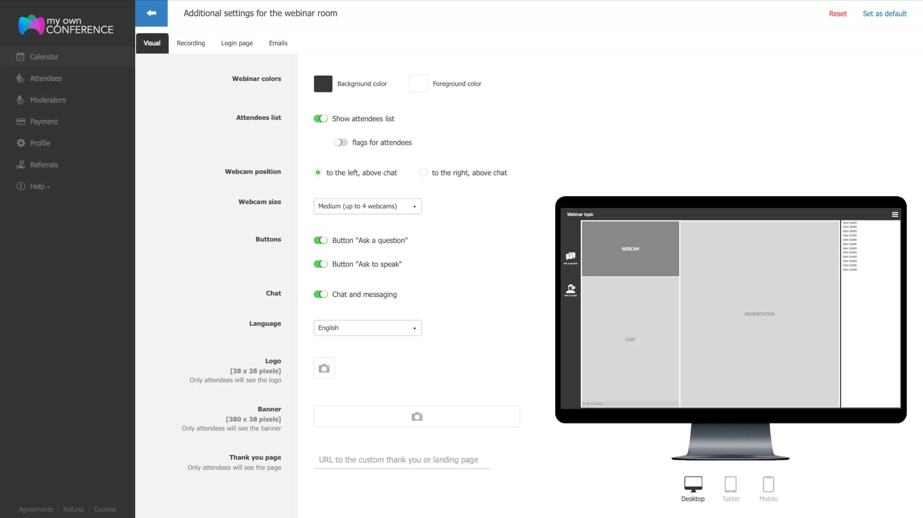Screen dimensions: 923x518
Task: Click the thank you page URL field
Action: point(402,459)
